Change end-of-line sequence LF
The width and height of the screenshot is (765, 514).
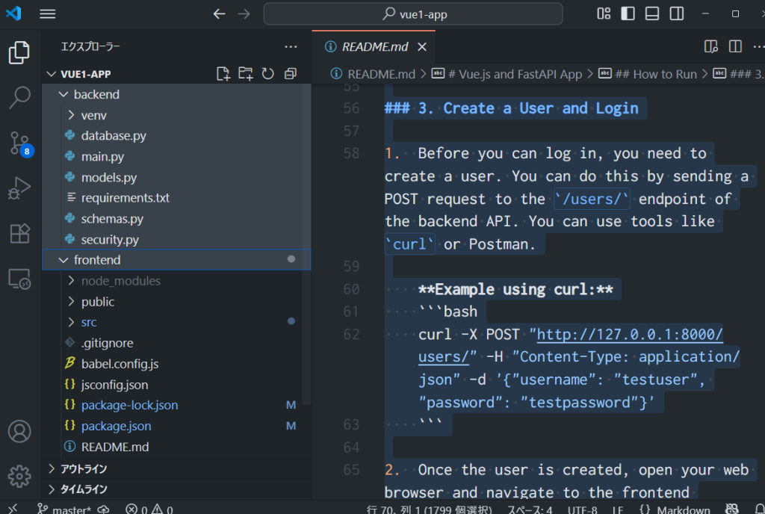pos(618,509)
